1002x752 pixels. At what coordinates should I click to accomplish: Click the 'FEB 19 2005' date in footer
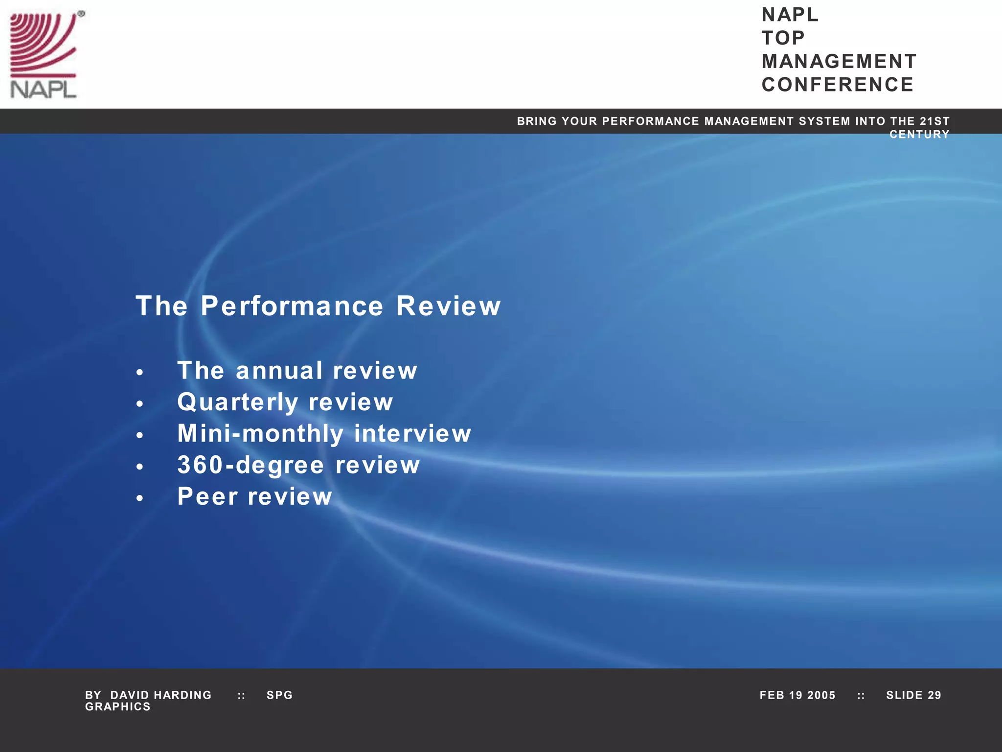(797, 695)
